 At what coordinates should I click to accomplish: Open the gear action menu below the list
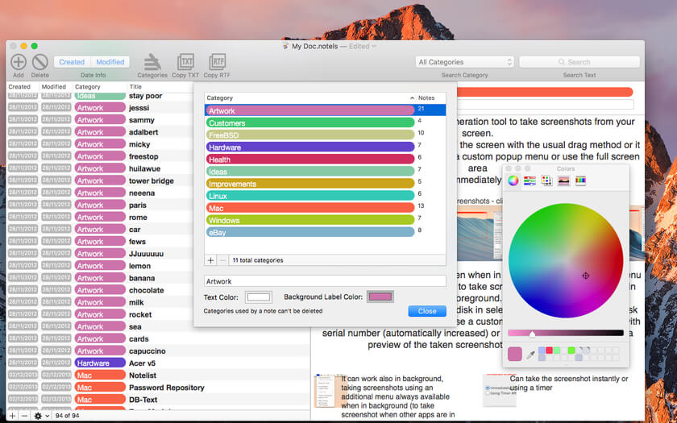point(38,416)
